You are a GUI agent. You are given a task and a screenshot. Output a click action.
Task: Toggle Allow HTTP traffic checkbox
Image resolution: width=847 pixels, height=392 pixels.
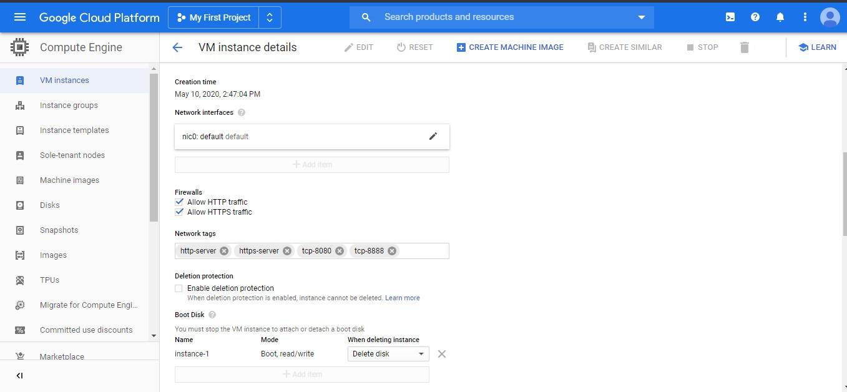pos(179,202)
